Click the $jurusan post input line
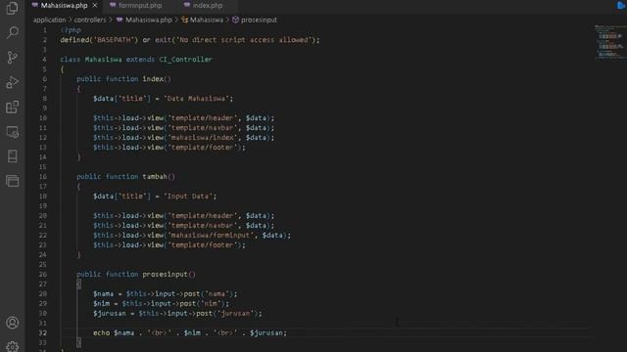Viewport: 627px width, 352px height. point(177,313)
